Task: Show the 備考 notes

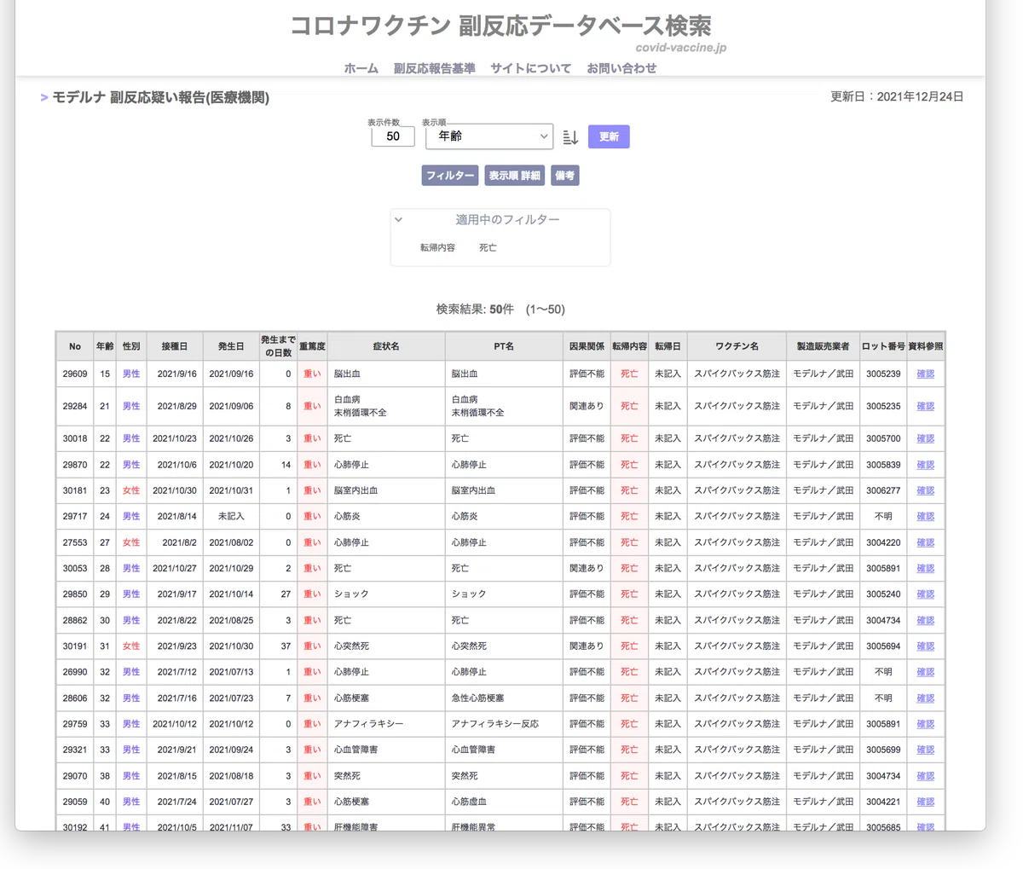Action: pos(565,176)
